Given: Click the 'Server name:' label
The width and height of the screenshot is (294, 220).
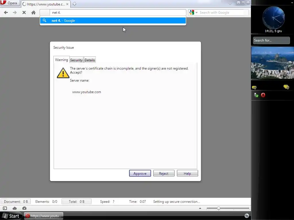Looking at the screenshot, I should coord(80,80).
